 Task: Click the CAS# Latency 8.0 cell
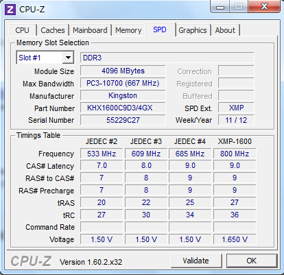(146, 165)
